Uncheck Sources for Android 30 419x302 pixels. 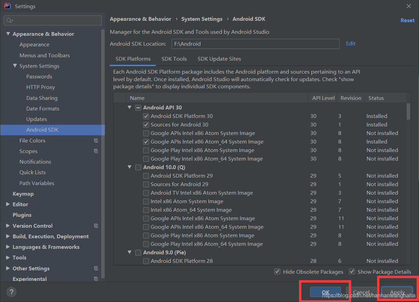[x=146, y=125]
